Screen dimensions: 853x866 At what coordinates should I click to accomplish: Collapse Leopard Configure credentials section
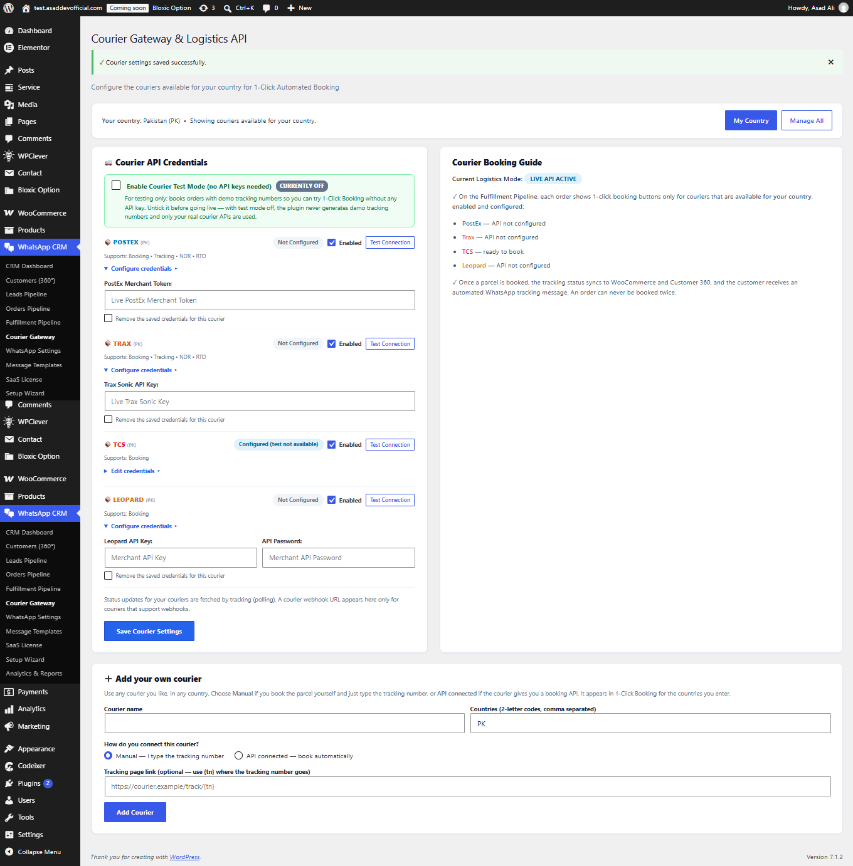pyautogui.click(x=140, y=526)
